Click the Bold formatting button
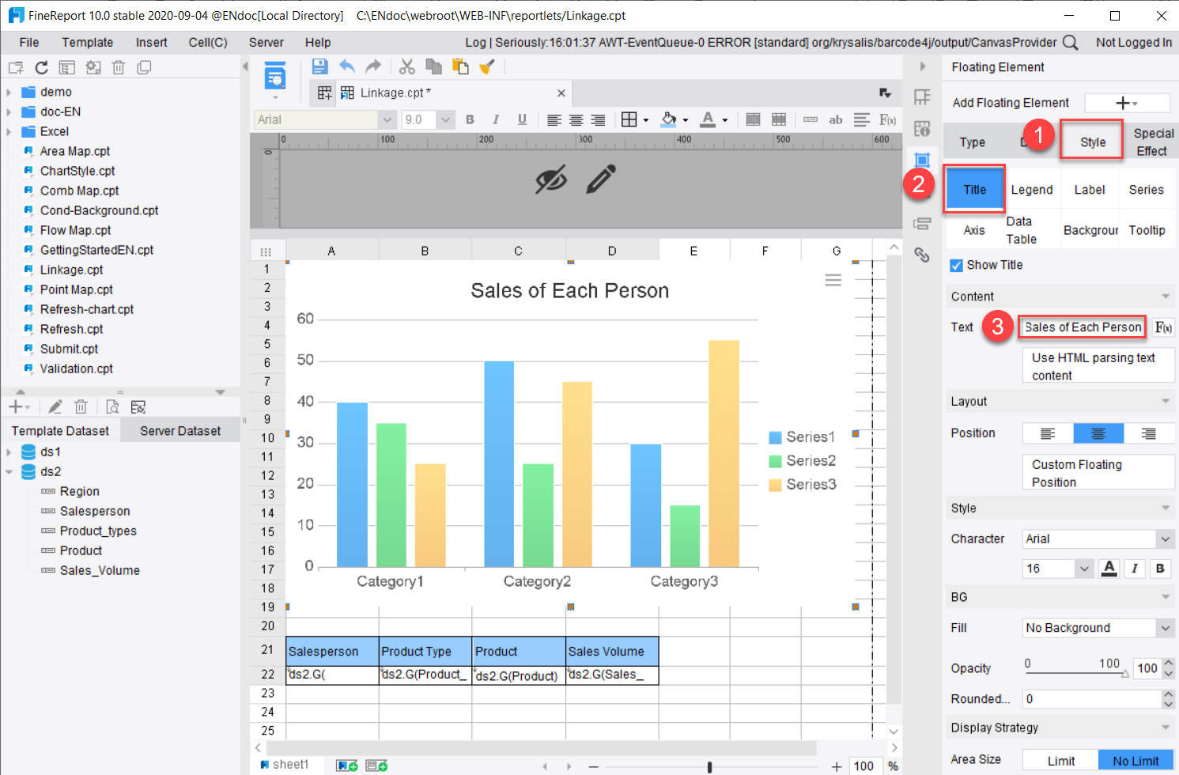Image resolution: width=1179 pixels, height=775 pixels. tap(470, 119)
